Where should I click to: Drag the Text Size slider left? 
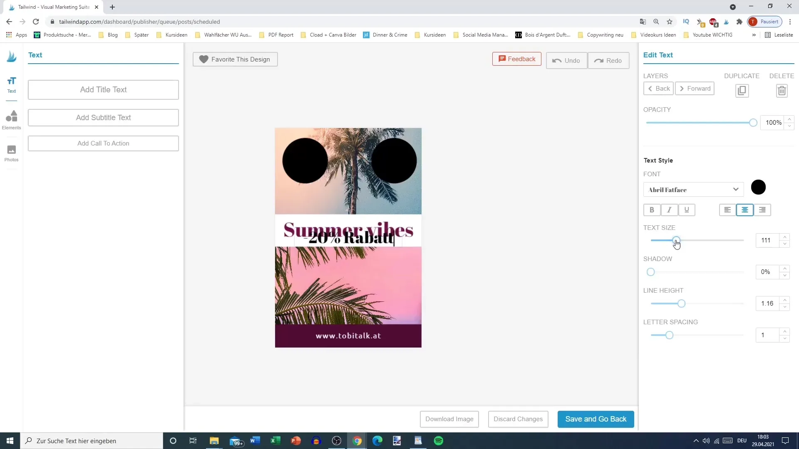tap(677, 240)
